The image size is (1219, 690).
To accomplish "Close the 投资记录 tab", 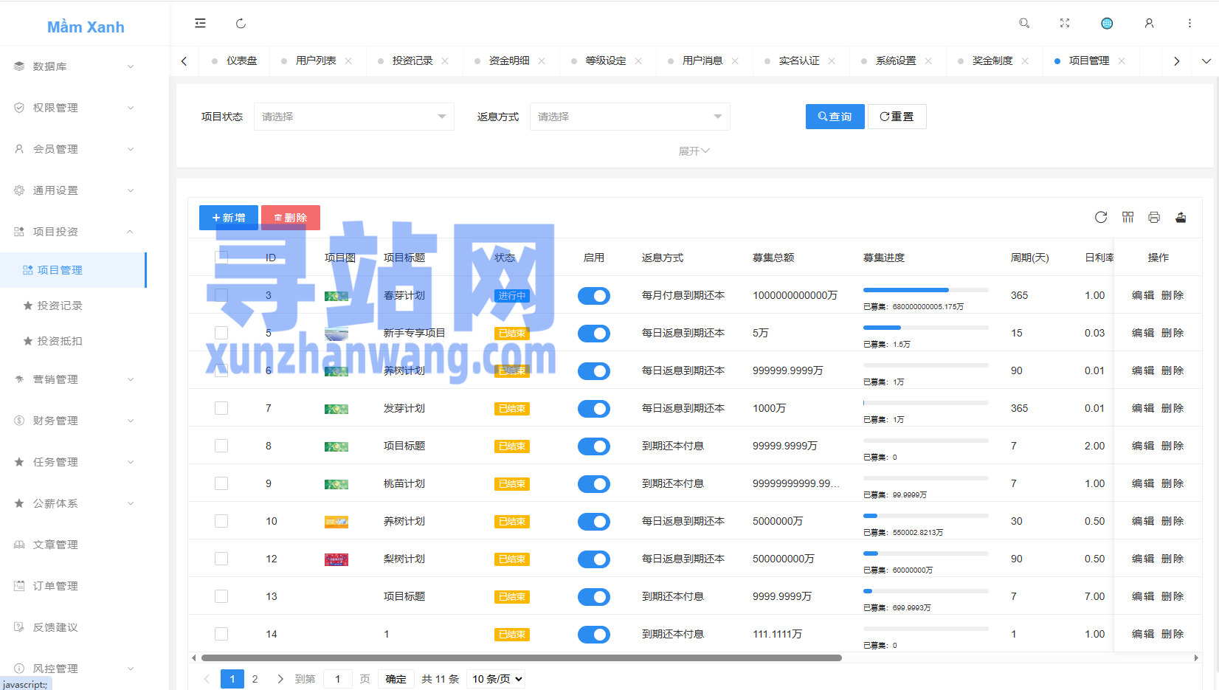I will pos(445,61).
